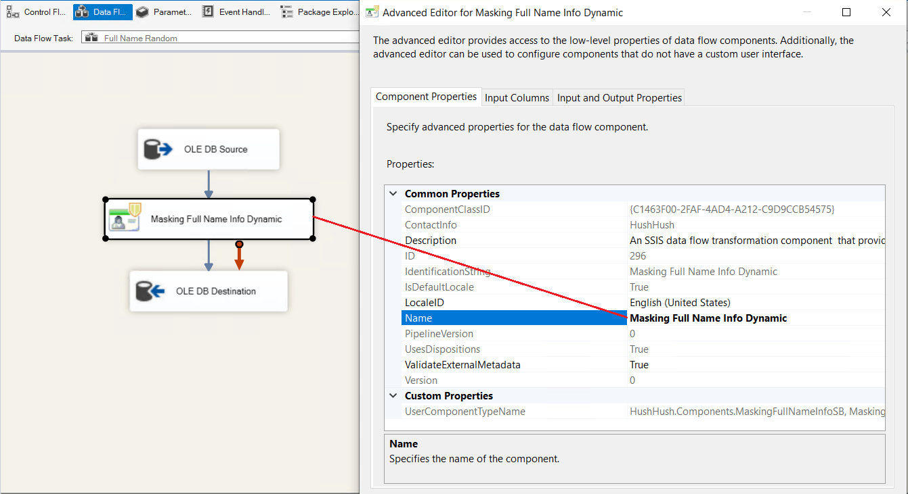Maximize the Advanced Editor window

[846, 12]
